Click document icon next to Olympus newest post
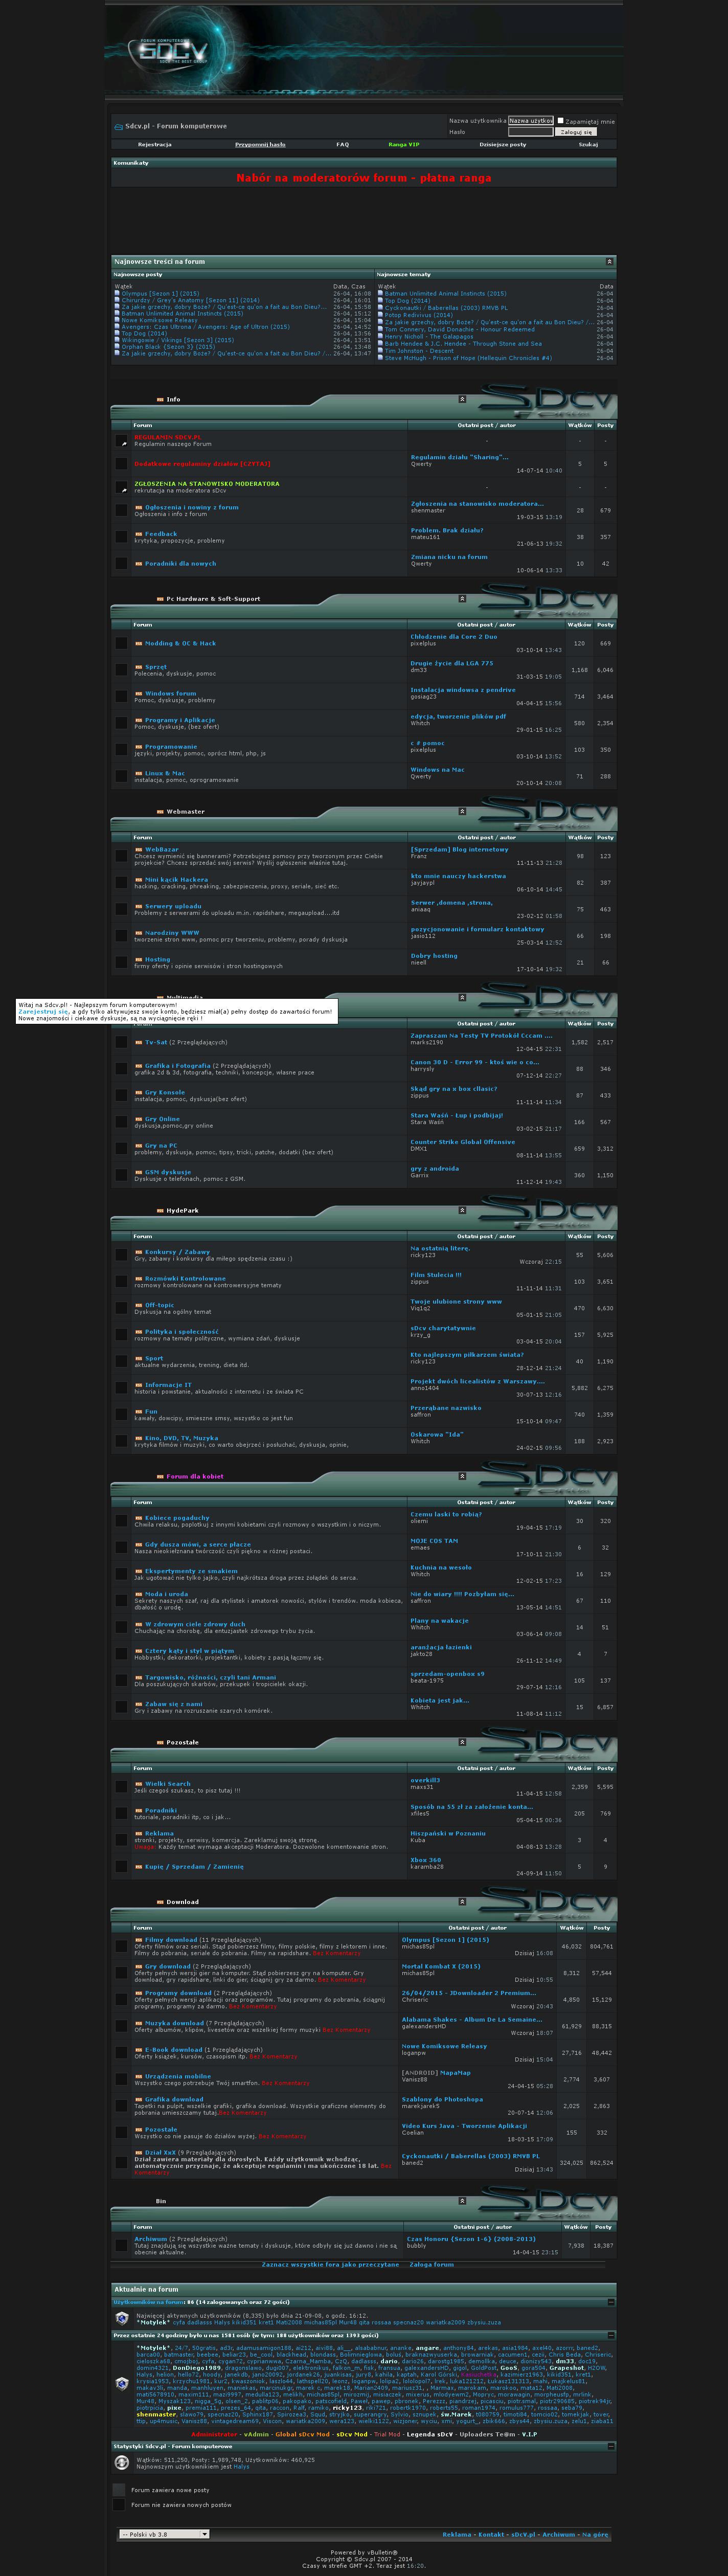 117,294
